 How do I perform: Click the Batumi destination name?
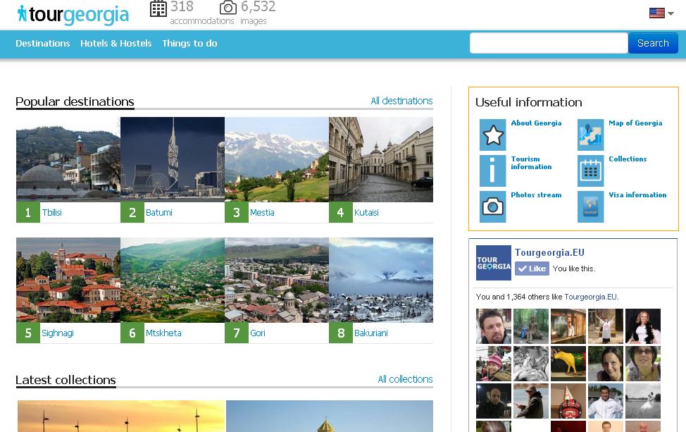(158, 212)
